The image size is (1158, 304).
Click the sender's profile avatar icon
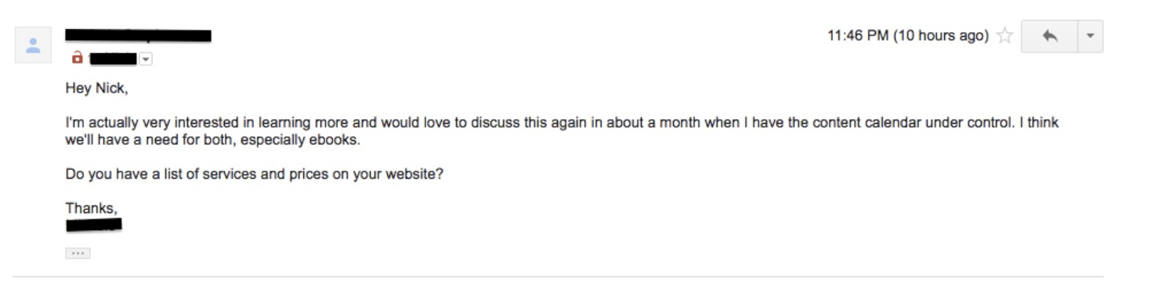pyautogui.click(x=33, y=45)
